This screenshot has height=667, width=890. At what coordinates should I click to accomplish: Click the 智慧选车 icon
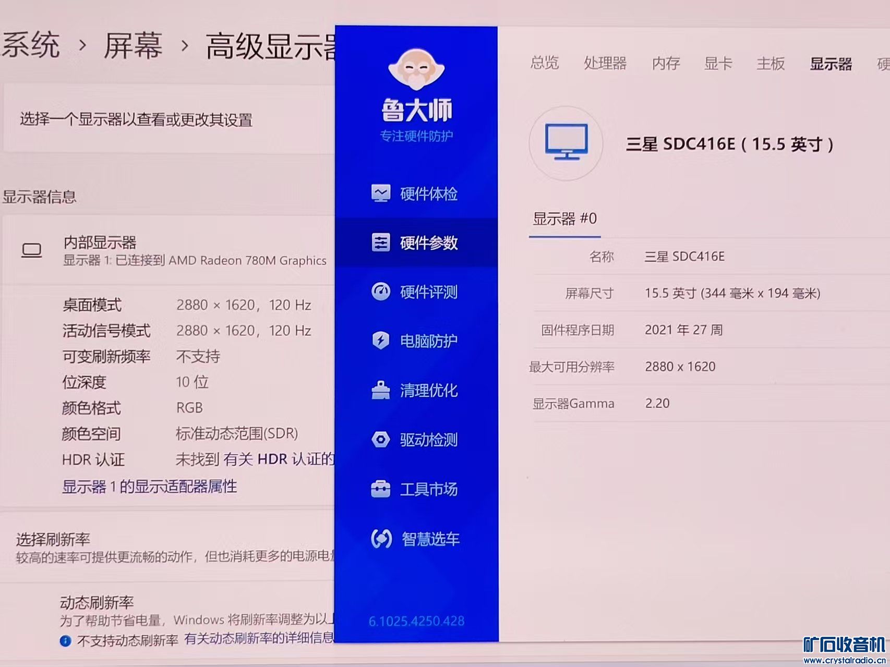381,538
